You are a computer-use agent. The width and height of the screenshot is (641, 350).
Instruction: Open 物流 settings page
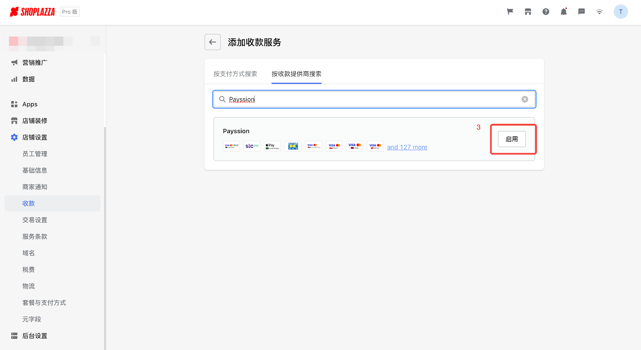pos(28,286)
